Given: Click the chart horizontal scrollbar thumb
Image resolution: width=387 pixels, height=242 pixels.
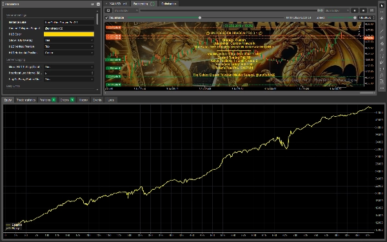Looking at the screenshot, I should tap(367, 93).
